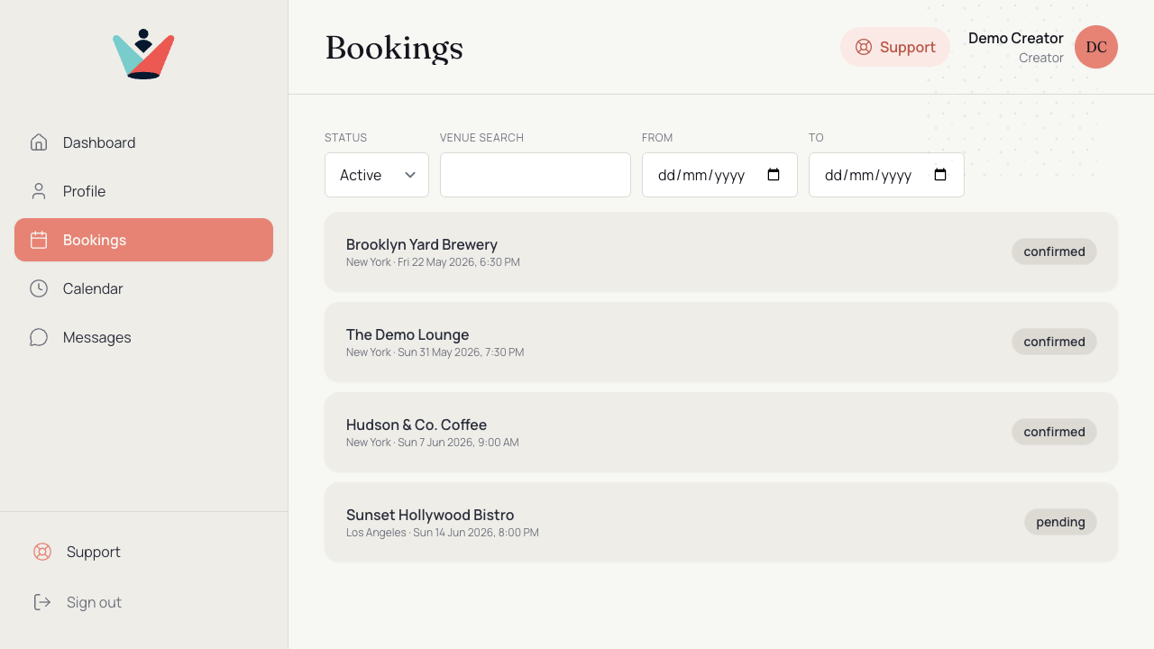Click the Messages speech bubble icon
The width and height of the screenshot is (1154, 649).
39,337
